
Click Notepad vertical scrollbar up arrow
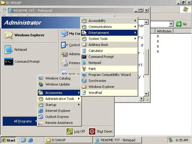[x=146, y=22]
